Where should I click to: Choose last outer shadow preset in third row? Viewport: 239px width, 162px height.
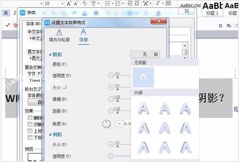pos(186,148)
